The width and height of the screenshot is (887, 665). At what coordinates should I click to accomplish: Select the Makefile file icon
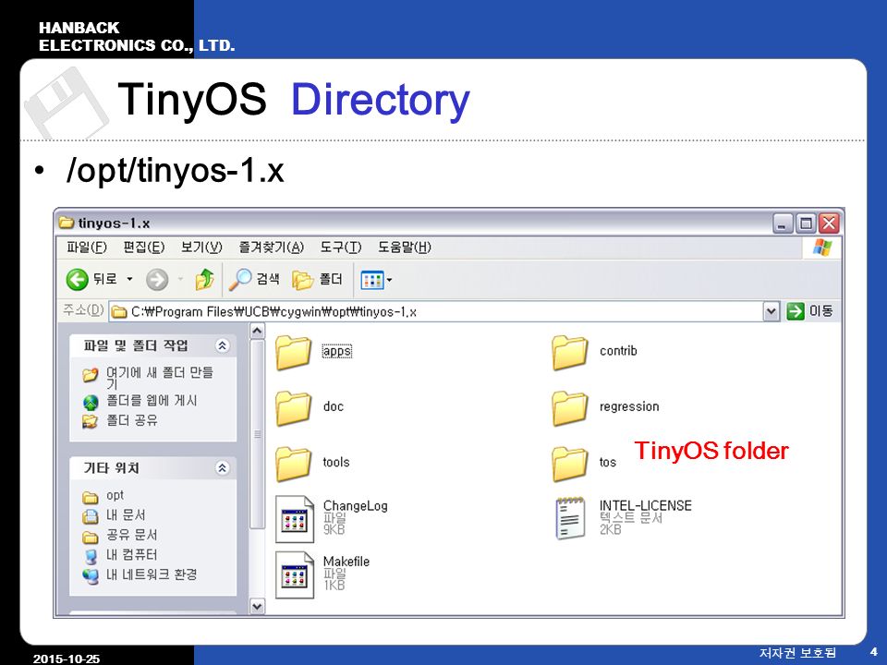point(294,574)
